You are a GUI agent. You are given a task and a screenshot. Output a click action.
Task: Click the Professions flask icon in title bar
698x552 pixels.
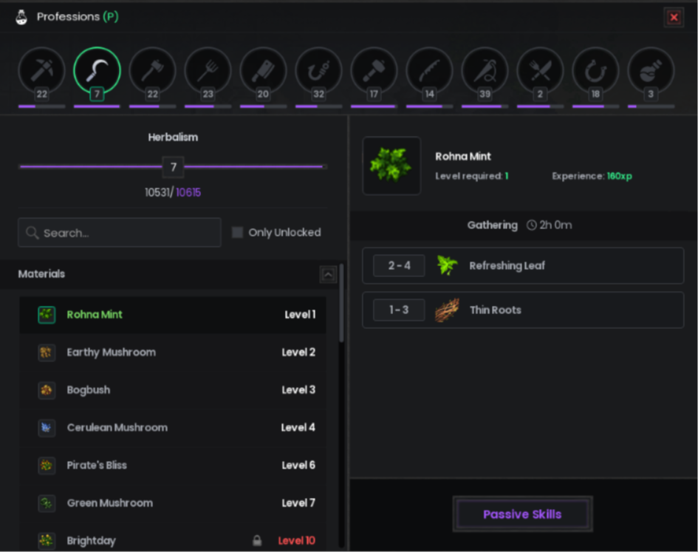pos(21,17)
